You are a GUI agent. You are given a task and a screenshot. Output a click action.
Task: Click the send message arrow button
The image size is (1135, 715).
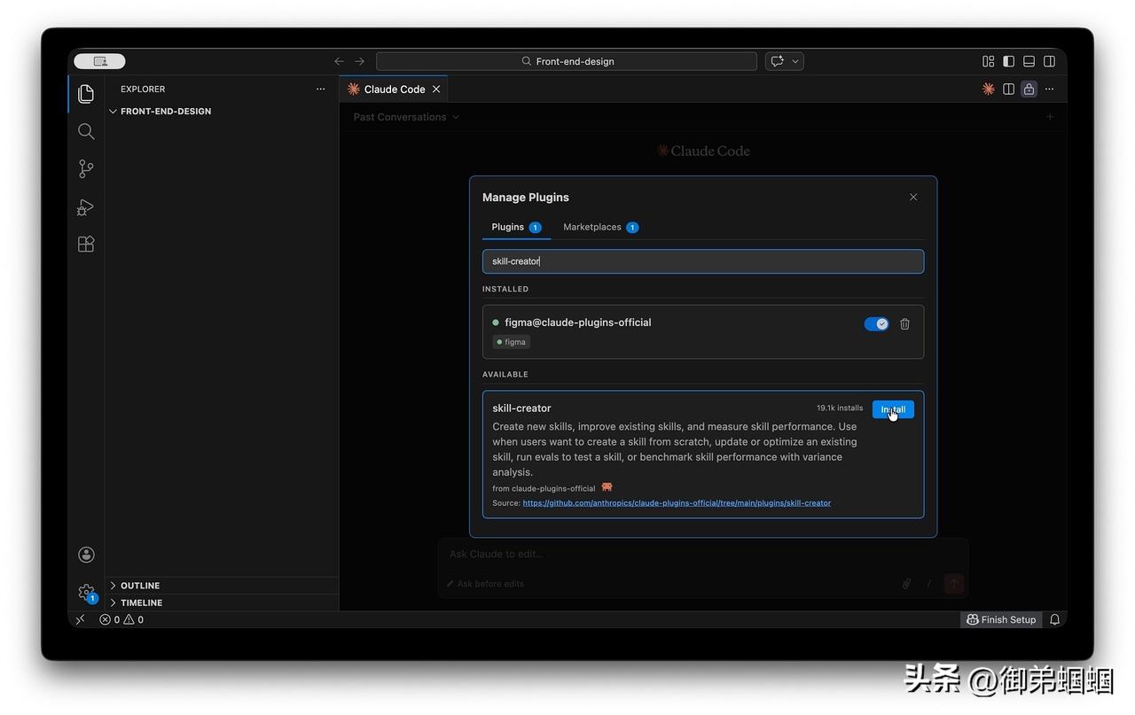point(953,584)
